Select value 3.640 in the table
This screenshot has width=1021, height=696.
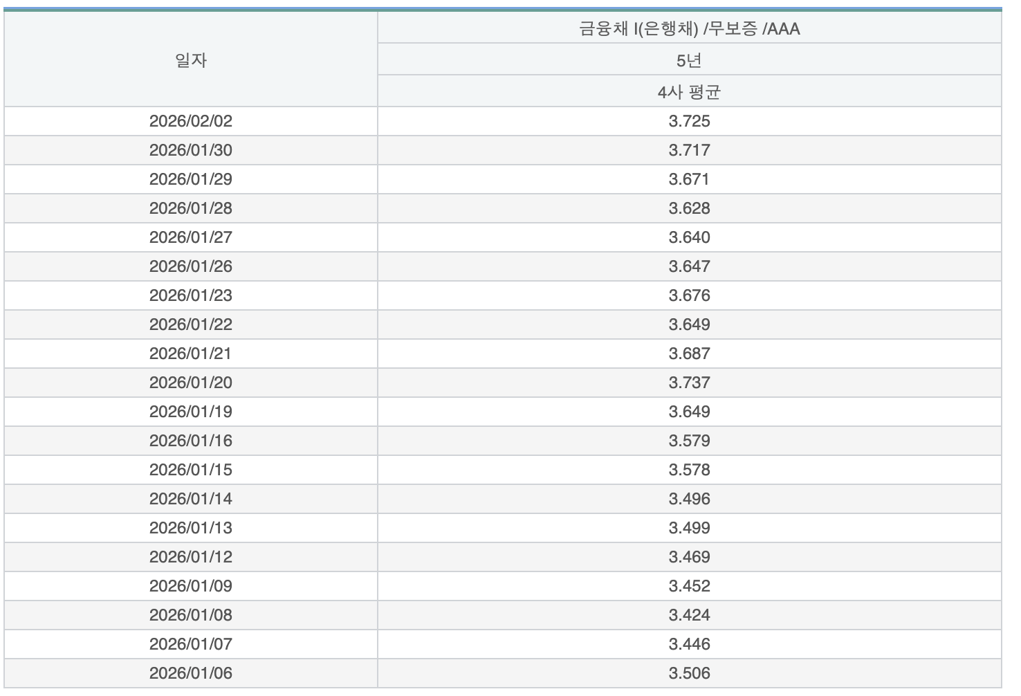click(690, 237)
